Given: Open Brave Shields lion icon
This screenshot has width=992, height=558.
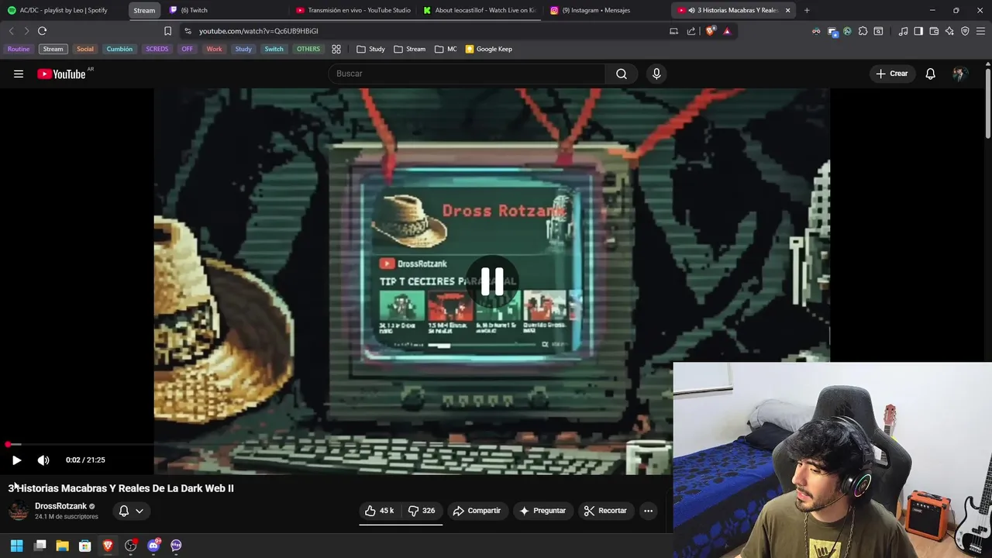Looking at the screenshot, I should pyautogui.click(x=710, y=31).
